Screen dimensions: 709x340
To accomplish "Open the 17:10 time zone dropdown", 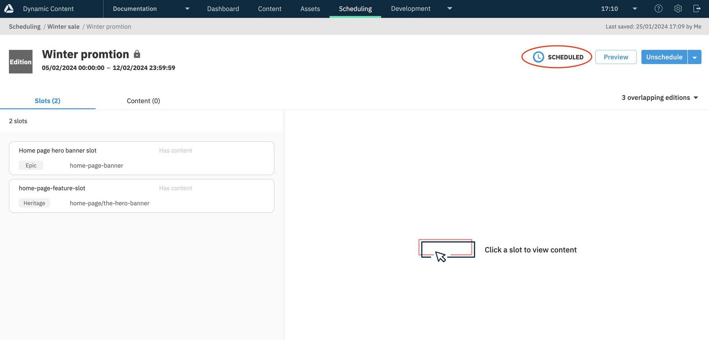I will point(635,9).
